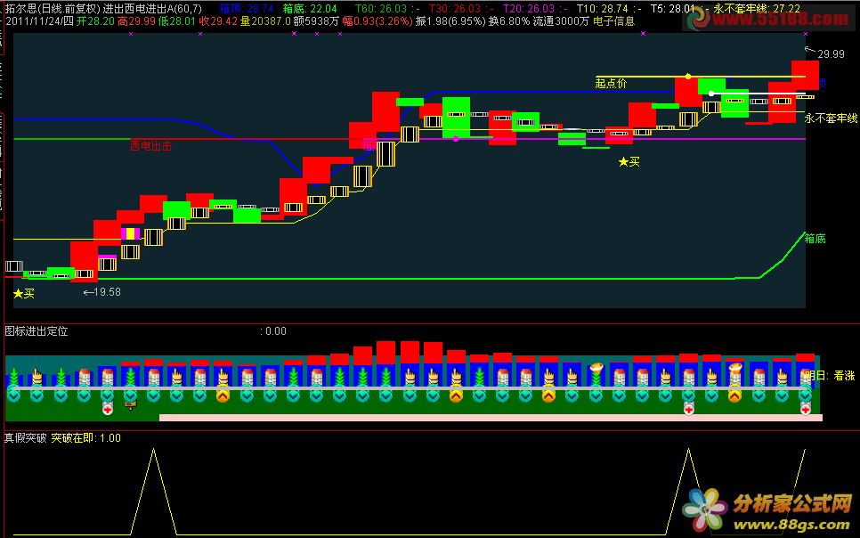
Task: Click the ★买 signal below the purple line
Action: [x=629, y=162]
